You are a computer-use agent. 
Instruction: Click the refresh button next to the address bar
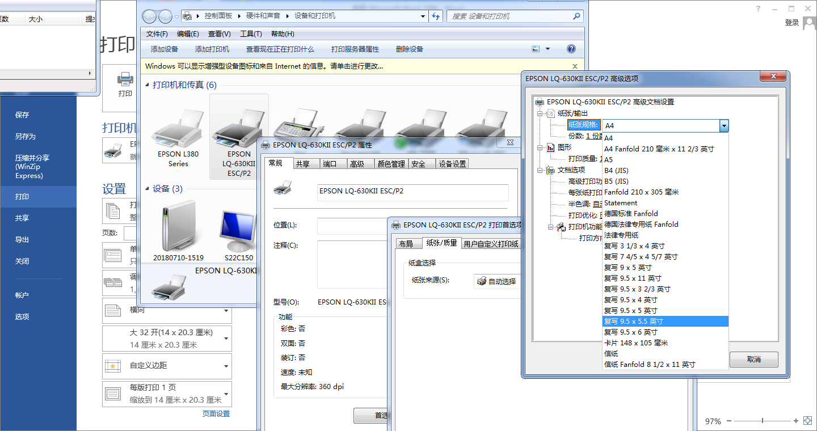pos(436,16)
